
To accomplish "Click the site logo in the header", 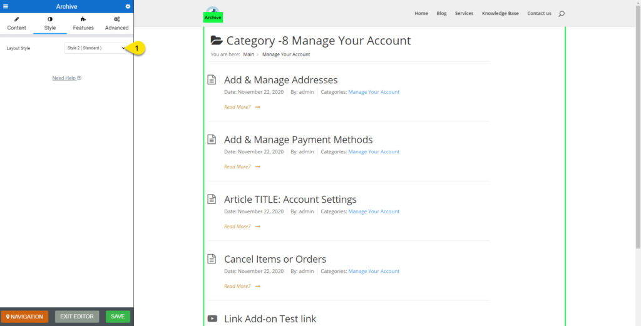I will (213, 13).
